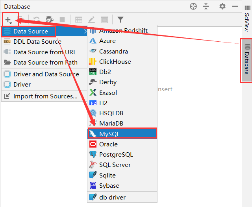Choose Data Source from Path
This screenshot has height=207, width=252.
[x=44, y=63]
